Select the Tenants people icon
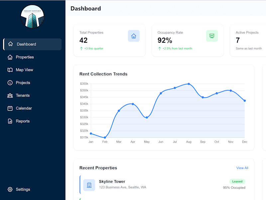266x200 pixels. tap(10, 95)
